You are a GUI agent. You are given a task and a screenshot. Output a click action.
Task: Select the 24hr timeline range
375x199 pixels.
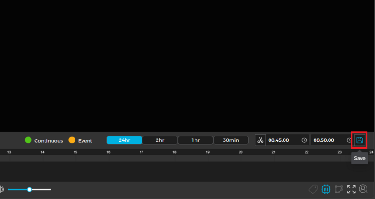tap(124, 140)
